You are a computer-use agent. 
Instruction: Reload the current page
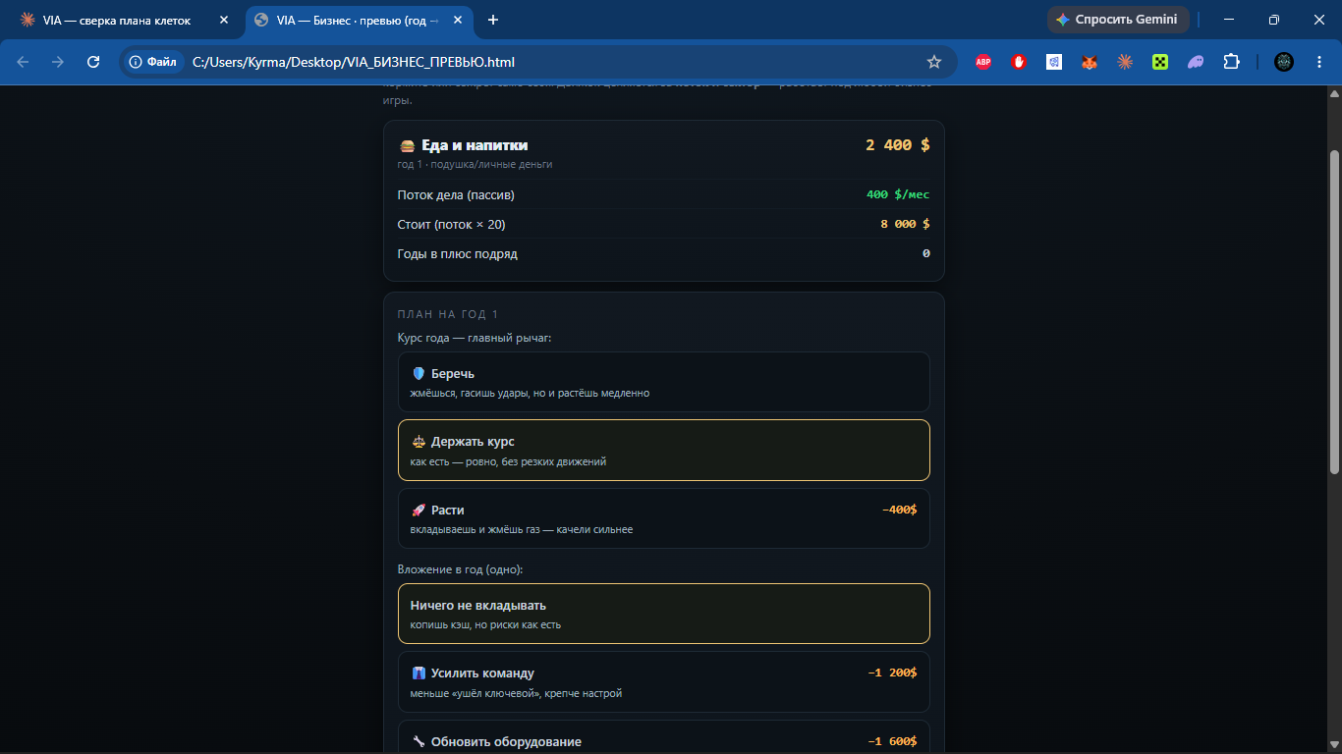tap(93, 62)
